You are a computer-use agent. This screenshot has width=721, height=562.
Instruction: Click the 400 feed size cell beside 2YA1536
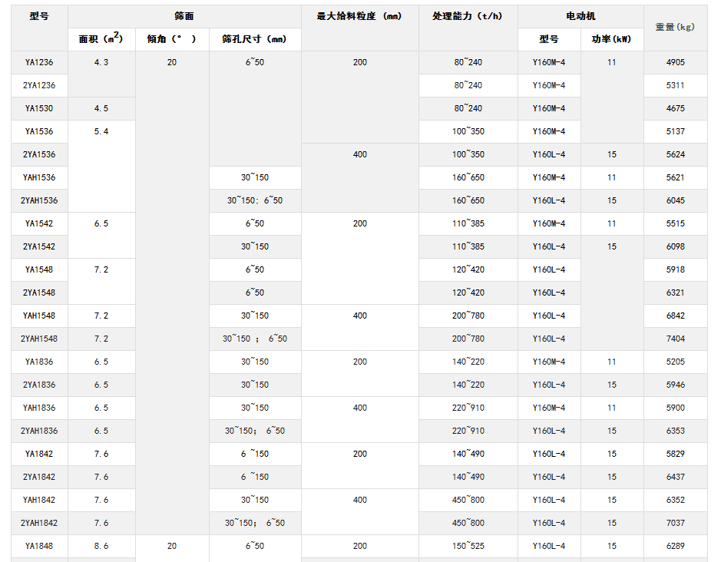coord(359,154)
